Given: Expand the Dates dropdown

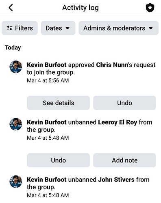Looking at the screenshot, I should click(x=58, y=28).
